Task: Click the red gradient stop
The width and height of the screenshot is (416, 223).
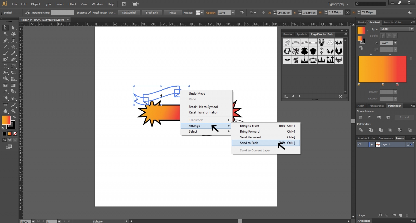Action: click(x=397, y=85)
